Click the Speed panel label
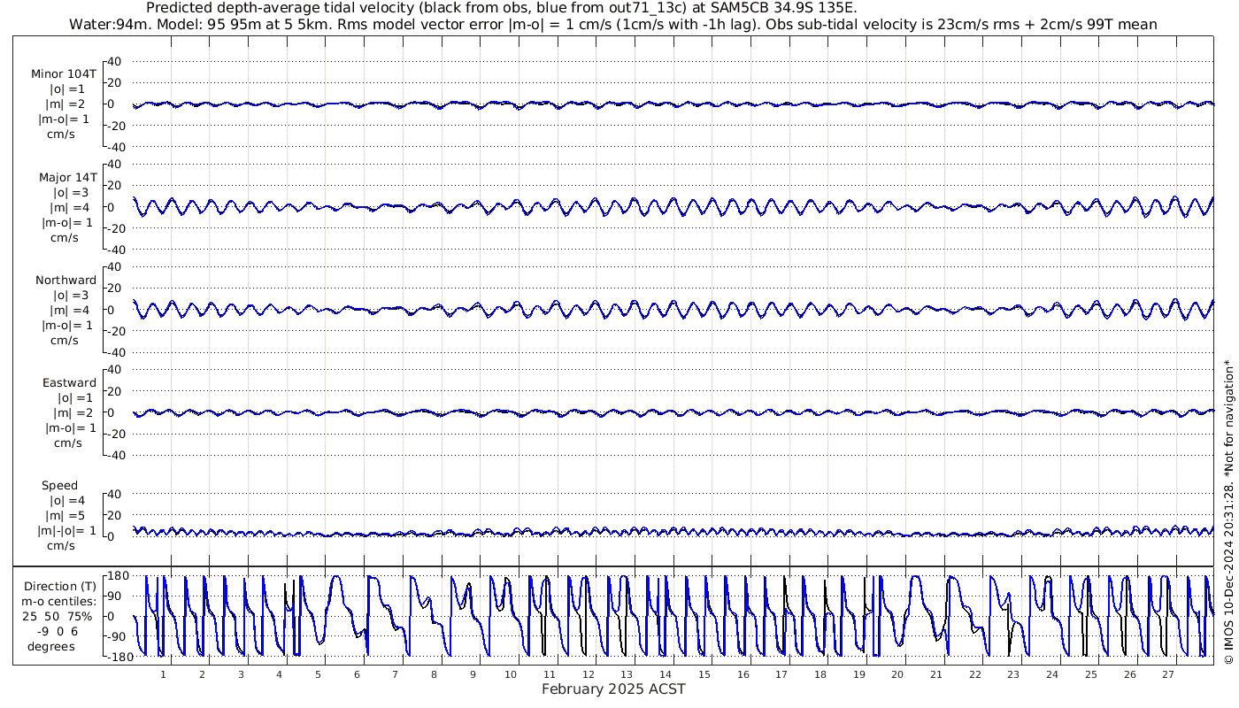Image resolution: width=1239 pixels, height=708 pixels. click(59, 485)
